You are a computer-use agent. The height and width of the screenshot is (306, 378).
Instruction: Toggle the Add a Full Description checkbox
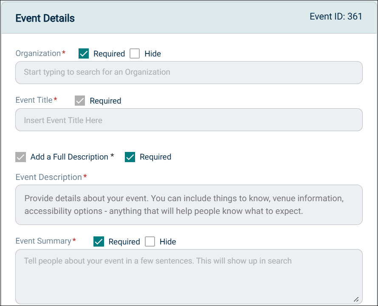tap(21, 157)
